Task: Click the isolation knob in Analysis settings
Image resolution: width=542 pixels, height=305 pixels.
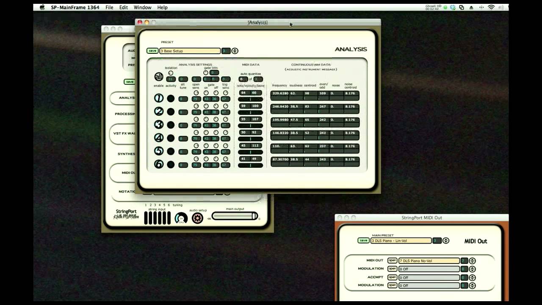Action: point(171,73)
